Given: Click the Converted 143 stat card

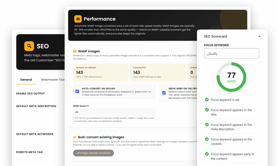Looking at the screenshot, I should pos(157,72).
